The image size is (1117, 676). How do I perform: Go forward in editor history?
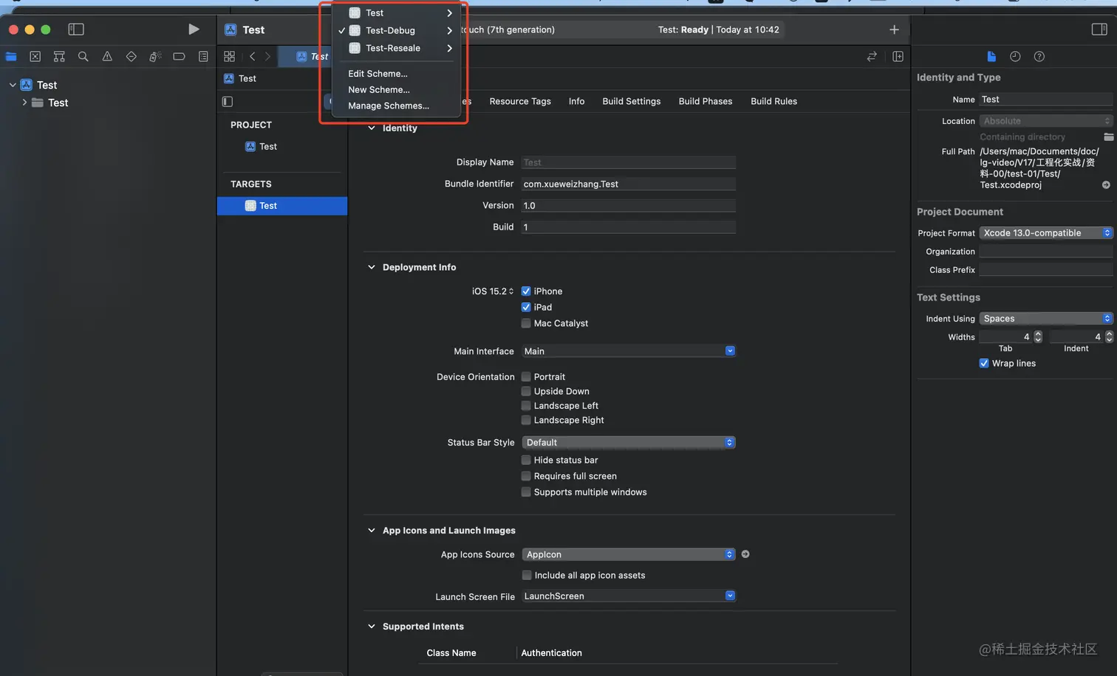(x=267, y=56)
